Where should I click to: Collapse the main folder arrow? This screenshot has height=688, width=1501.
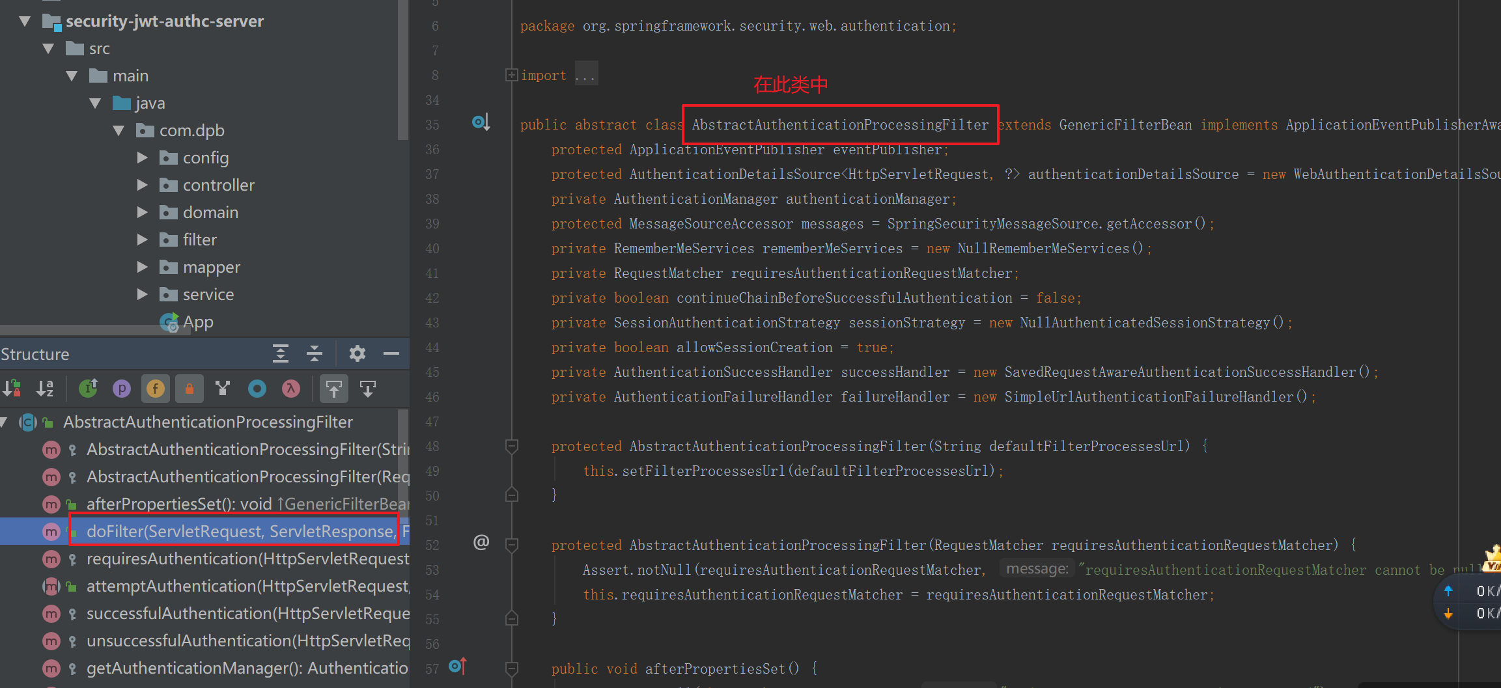[72, 76]
